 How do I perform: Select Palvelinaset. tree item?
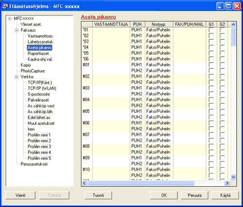point(38,100)
